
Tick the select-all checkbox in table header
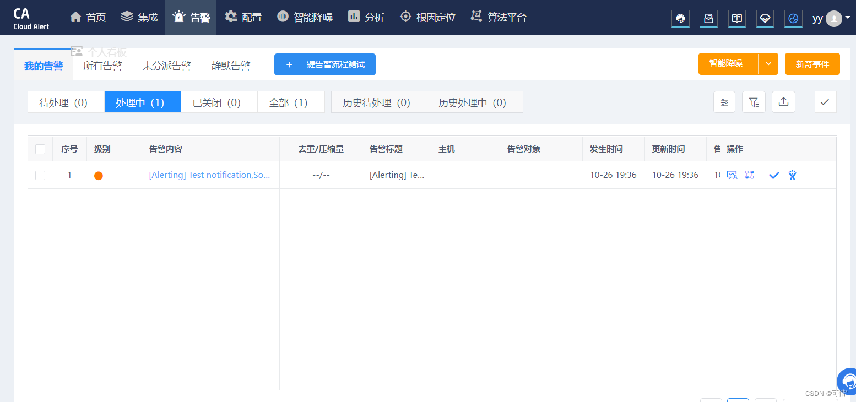40,149
